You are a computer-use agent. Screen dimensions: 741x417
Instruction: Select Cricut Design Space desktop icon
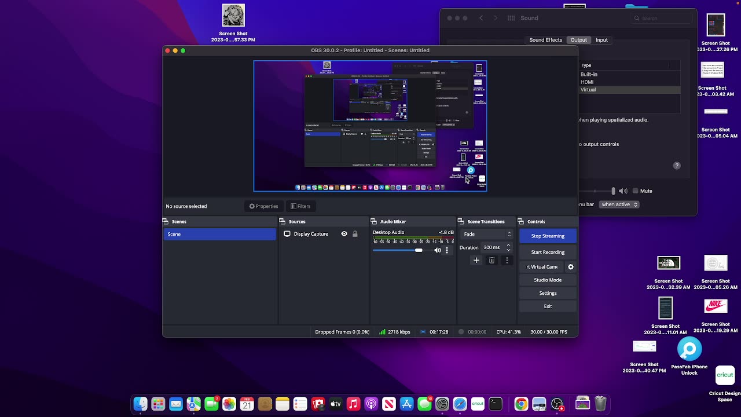725,375
